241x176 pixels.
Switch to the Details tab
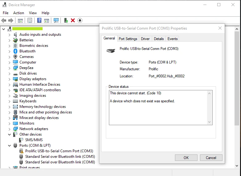click(159, 39)
